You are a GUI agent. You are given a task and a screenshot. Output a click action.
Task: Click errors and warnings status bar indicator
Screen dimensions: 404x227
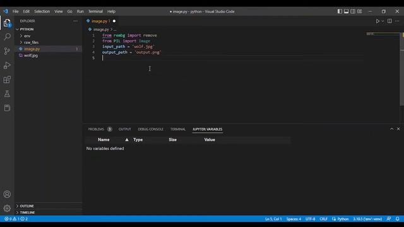16,219
